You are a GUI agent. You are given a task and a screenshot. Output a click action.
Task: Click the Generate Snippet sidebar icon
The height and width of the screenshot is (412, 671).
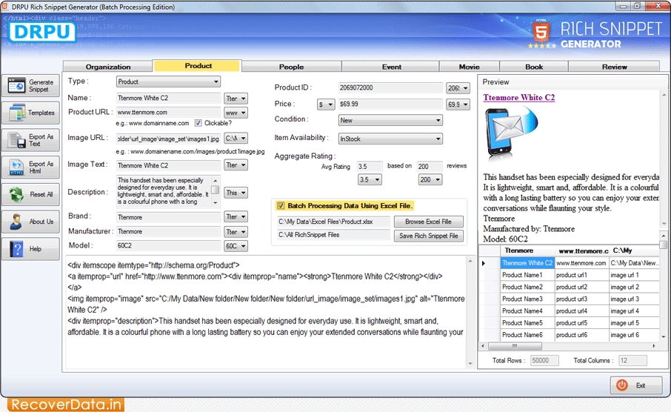tap(16, 86)
